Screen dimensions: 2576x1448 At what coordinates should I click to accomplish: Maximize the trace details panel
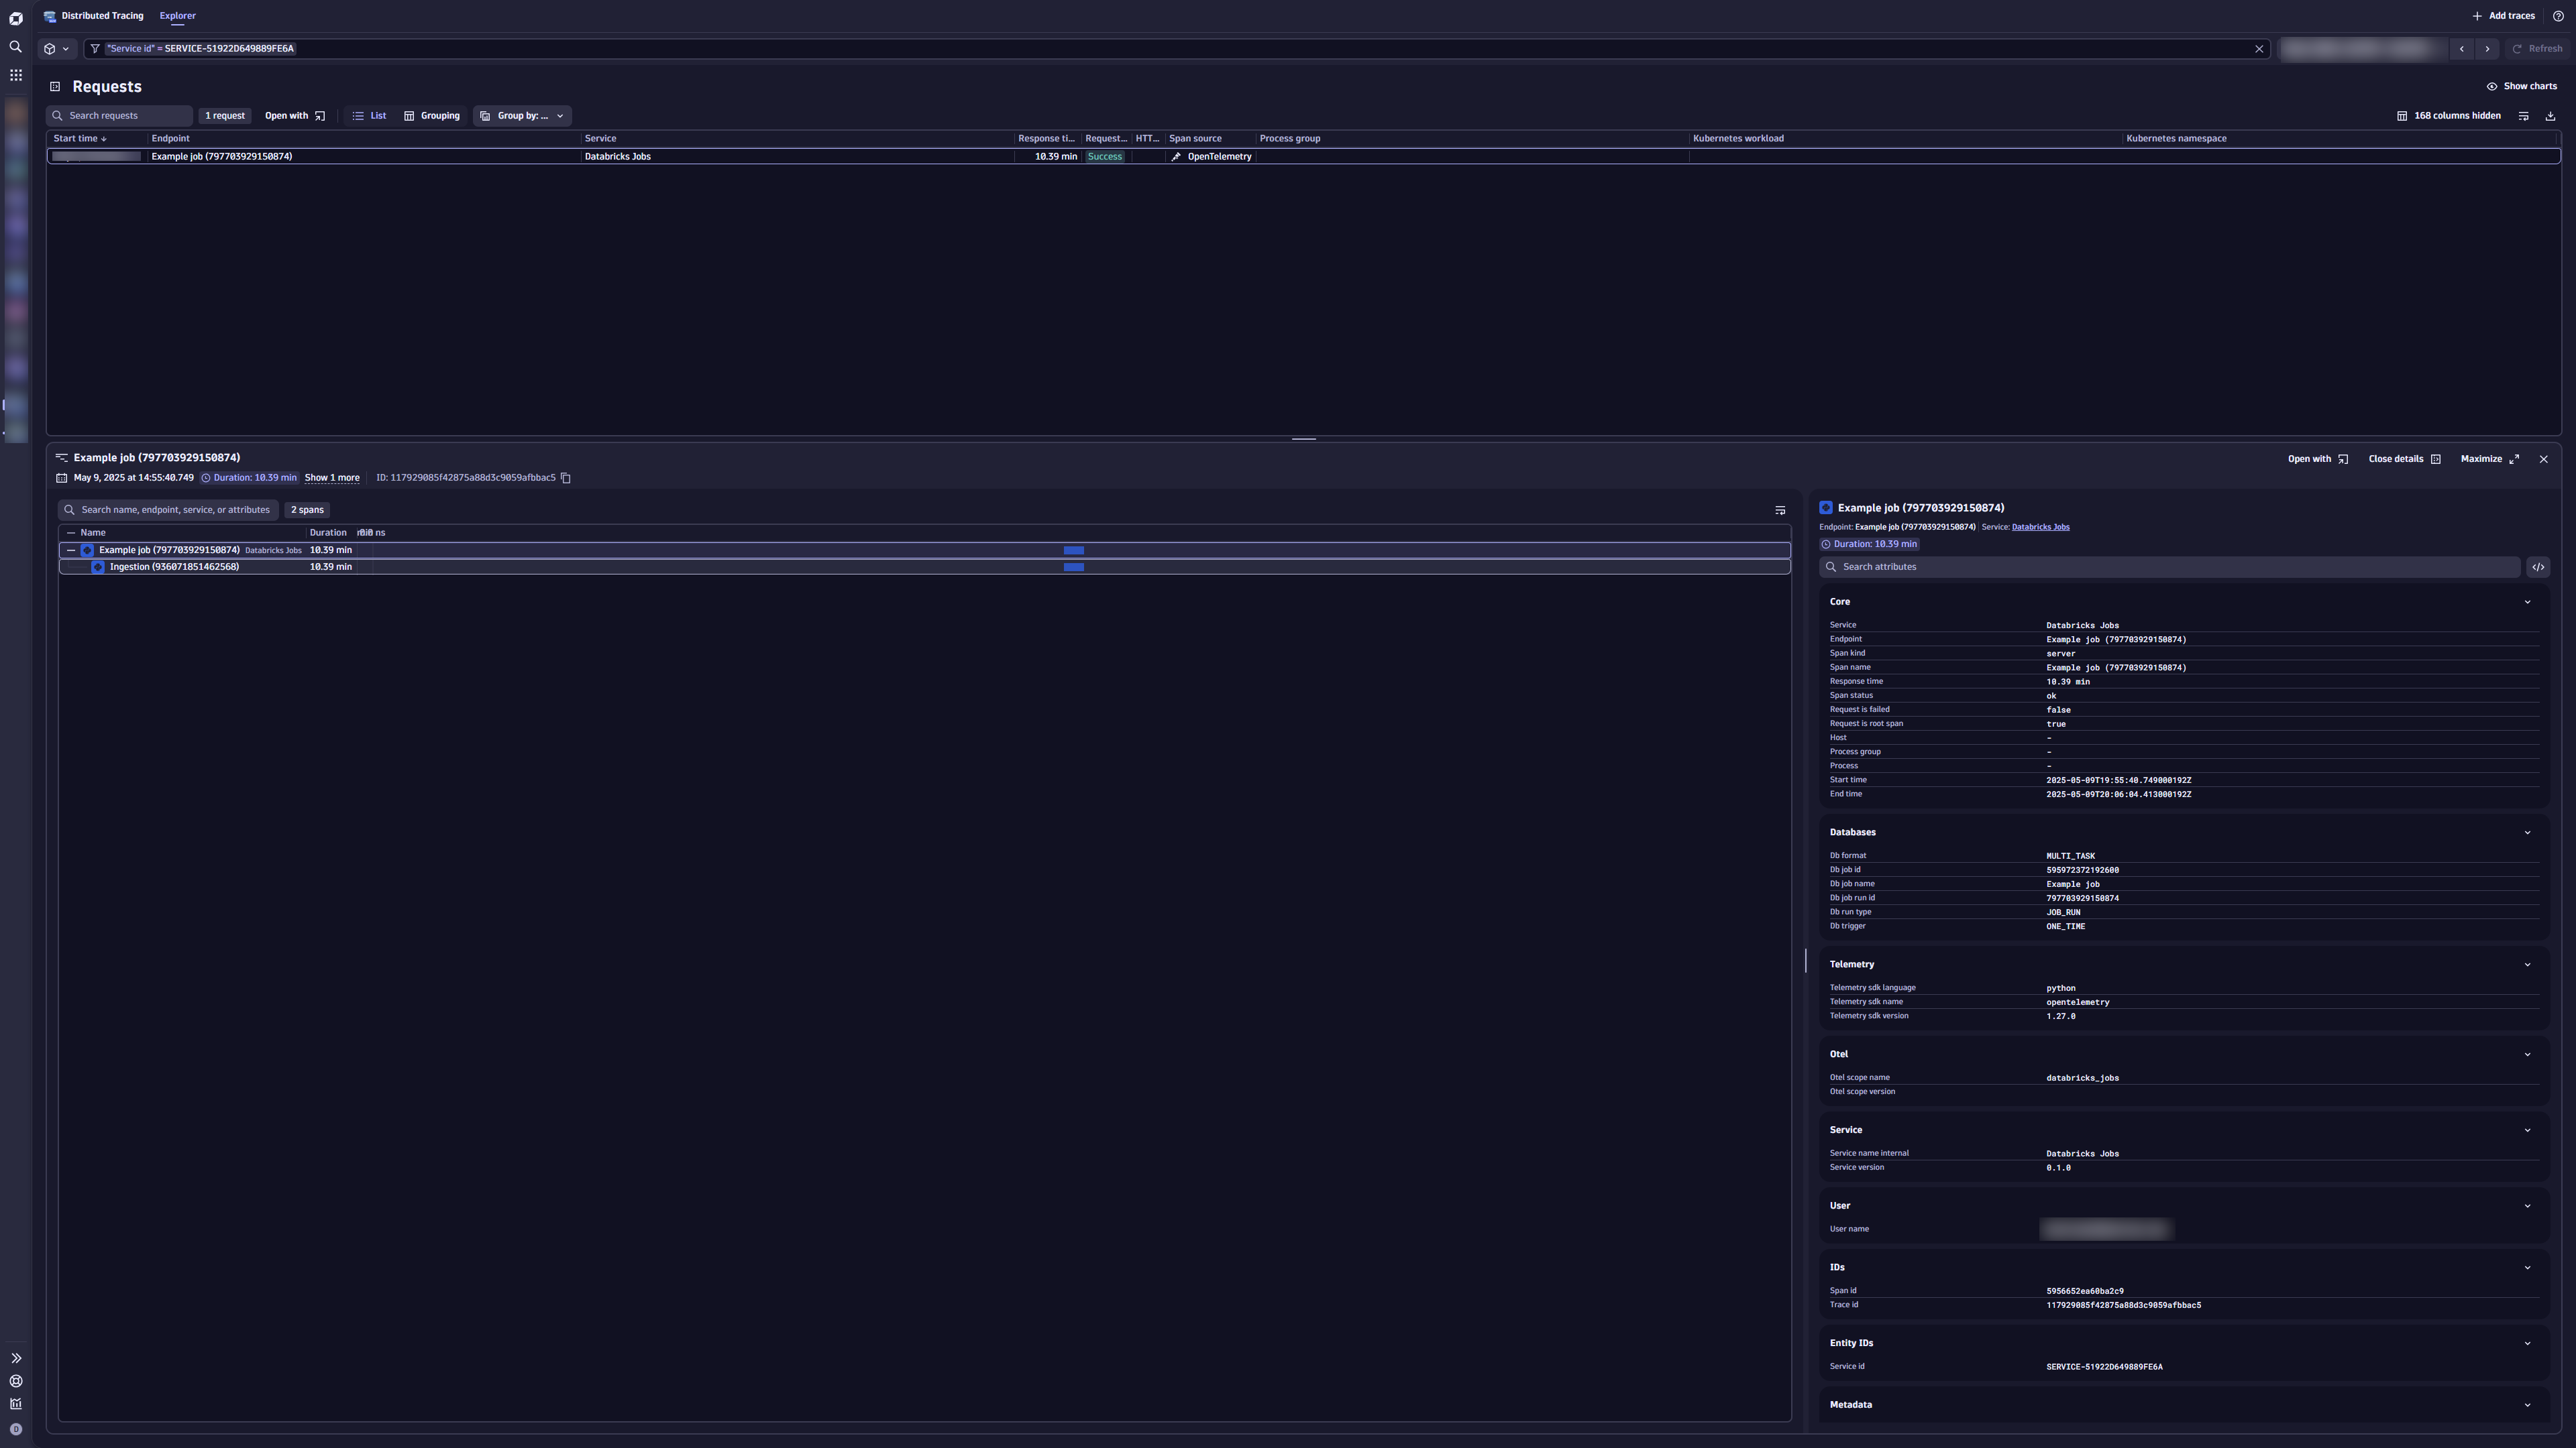point(2490,460)
